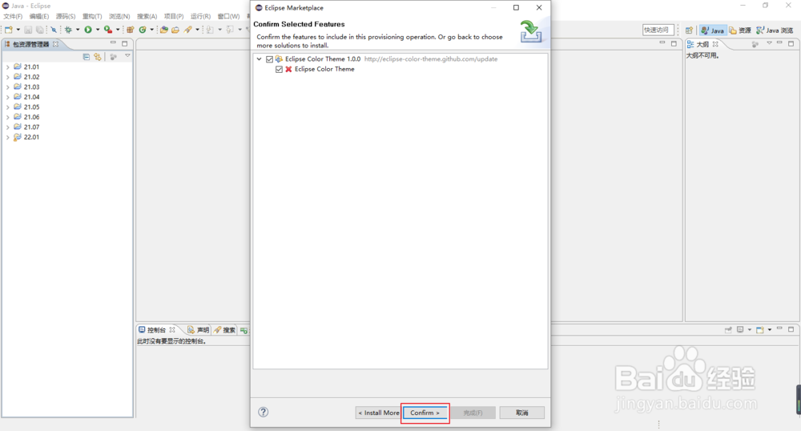Open the Outline view menu triangle
The image size is (801, 431).
[769, 43]
